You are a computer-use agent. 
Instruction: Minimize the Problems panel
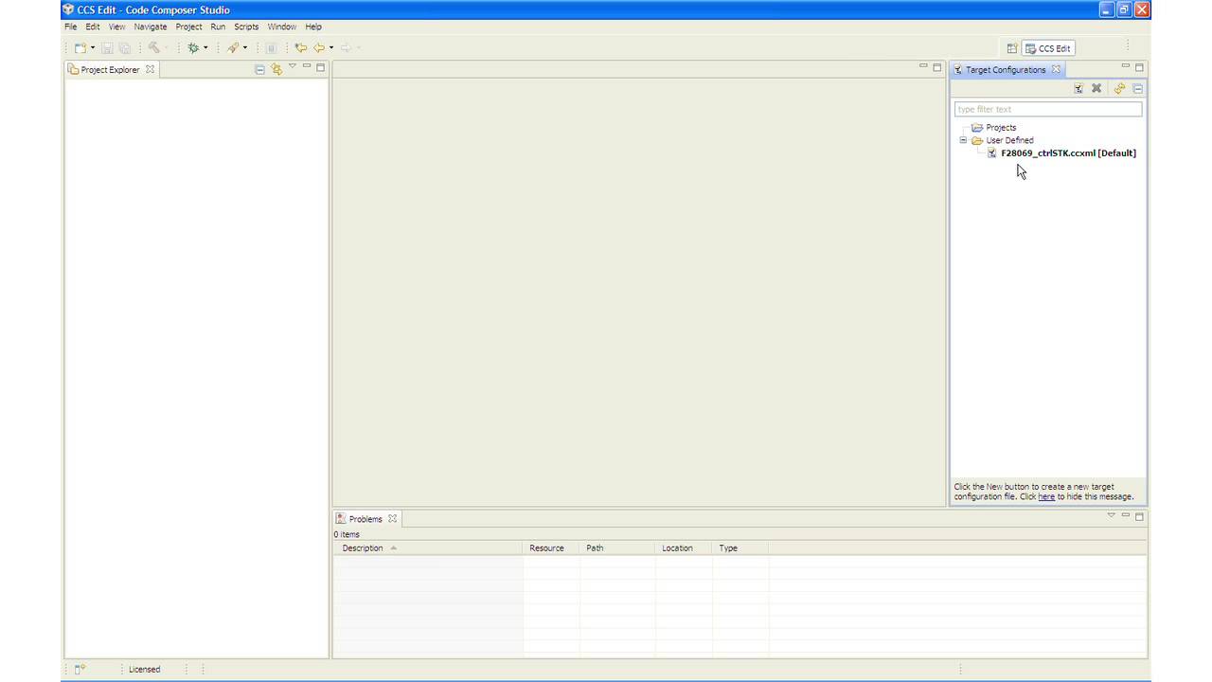1126,515
